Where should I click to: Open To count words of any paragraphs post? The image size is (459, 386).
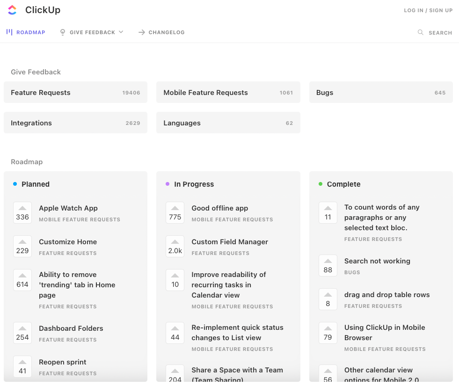pos(382,218)
